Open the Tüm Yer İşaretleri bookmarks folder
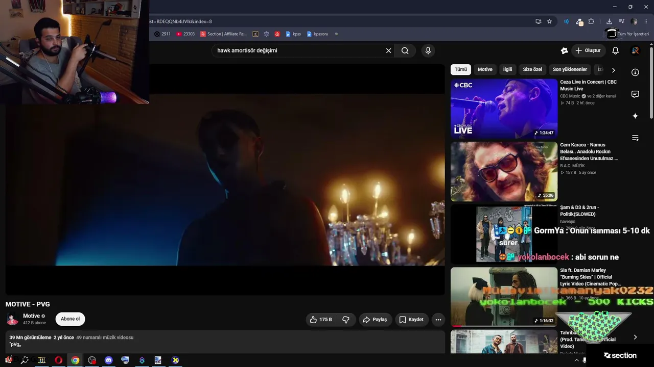 627,34
